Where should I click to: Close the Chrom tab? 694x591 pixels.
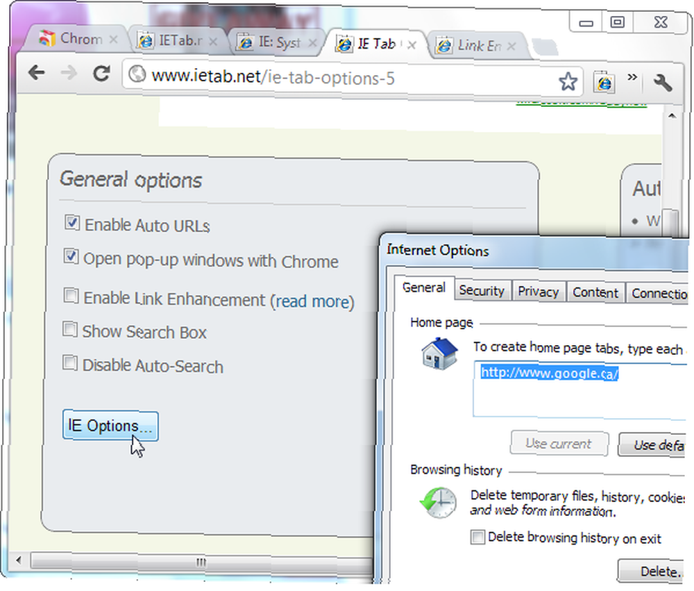click(x=114, y=40)
